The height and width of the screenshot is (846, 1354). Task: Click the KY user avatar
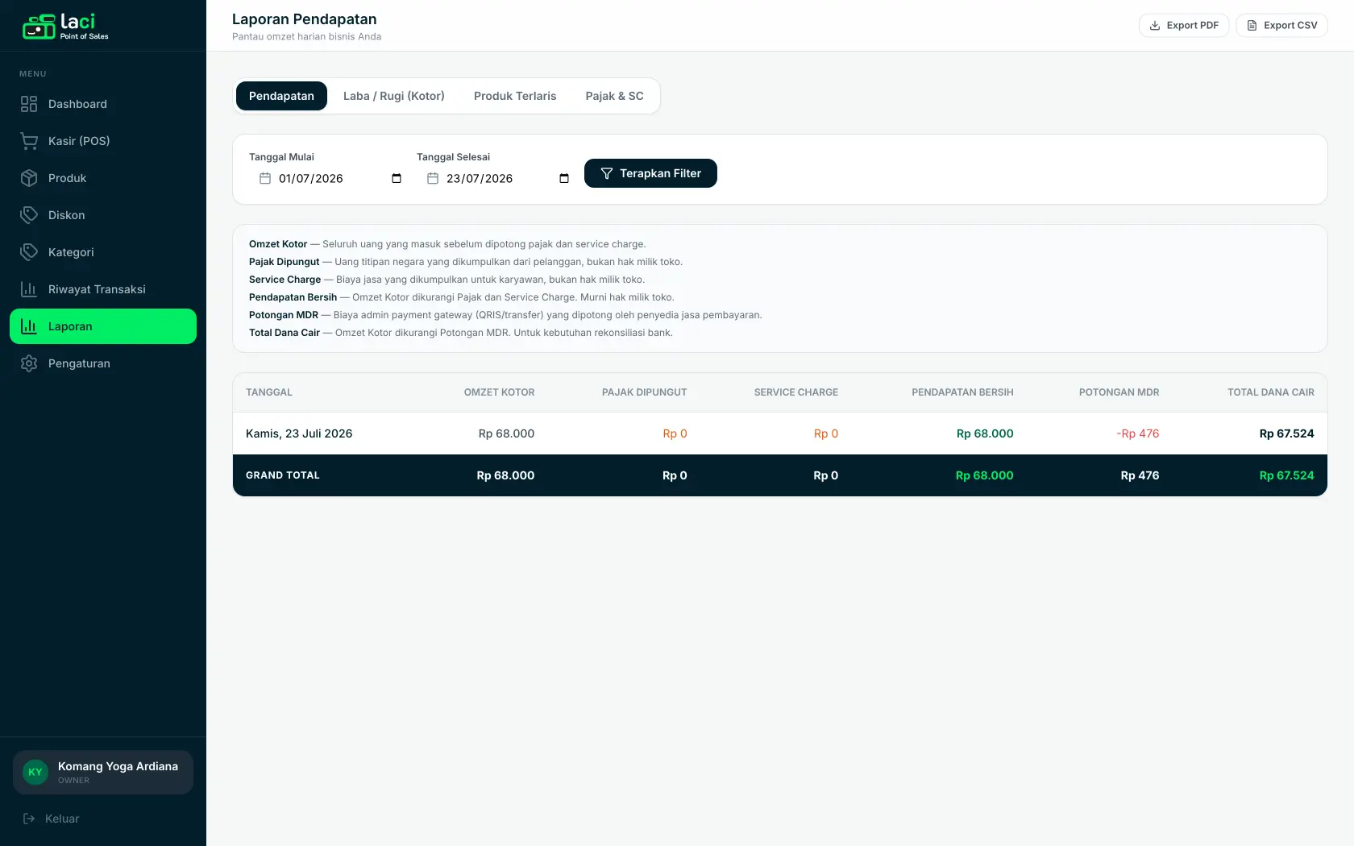[x=35, y=772]
